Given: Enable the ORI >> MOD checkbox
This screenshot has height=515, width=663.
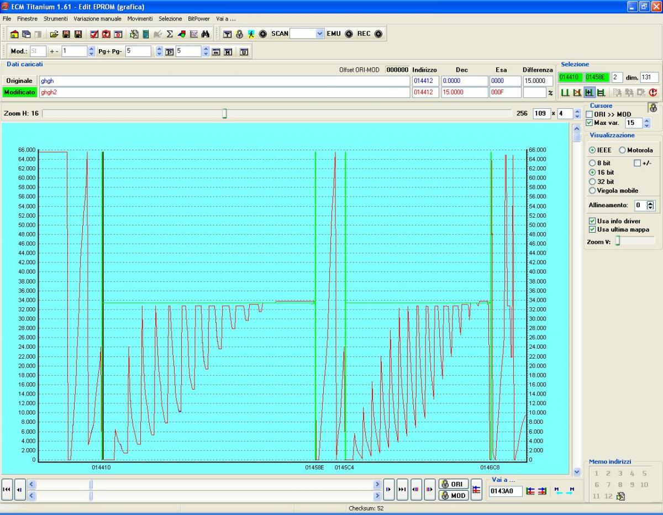Looking at the screenshot, I should (x=590, y=114).
